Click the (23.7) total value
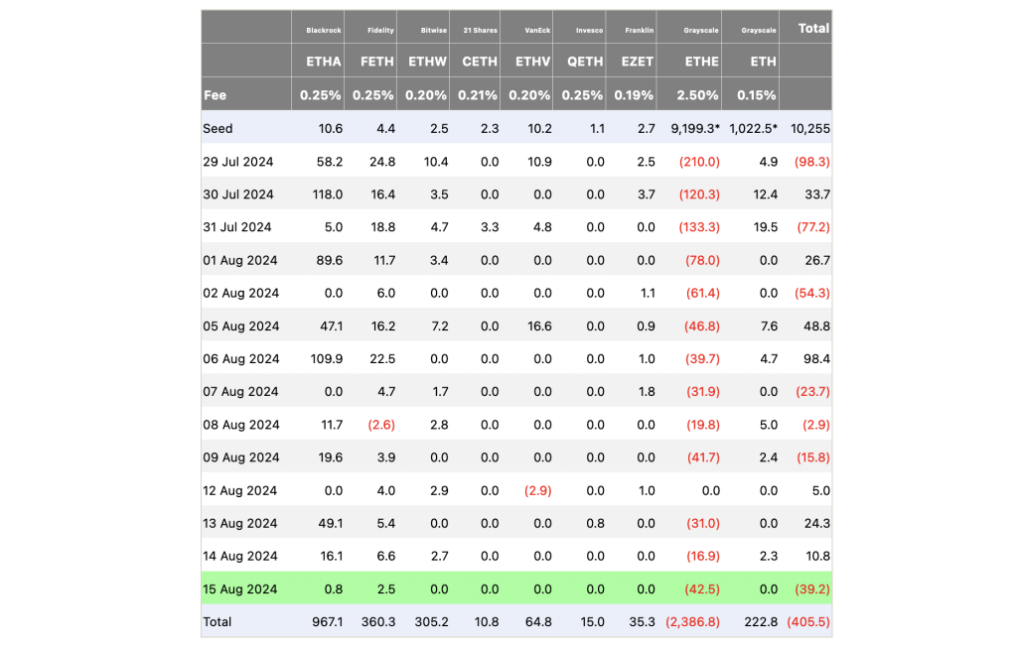The image size is (1017, 648). point(812,391)
